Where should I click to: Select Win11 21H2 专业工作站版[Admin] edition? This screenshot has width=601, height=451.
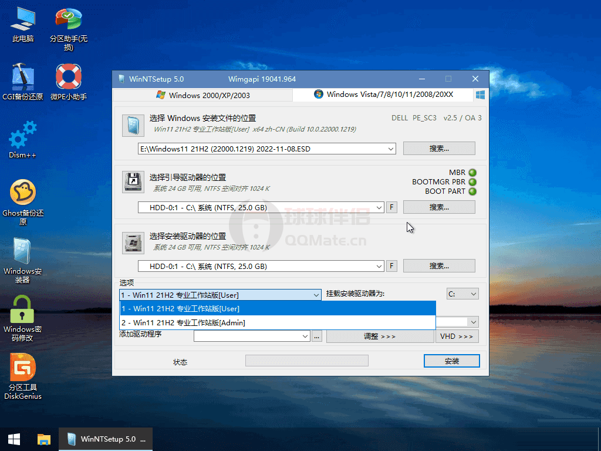(x=278, y=322)
